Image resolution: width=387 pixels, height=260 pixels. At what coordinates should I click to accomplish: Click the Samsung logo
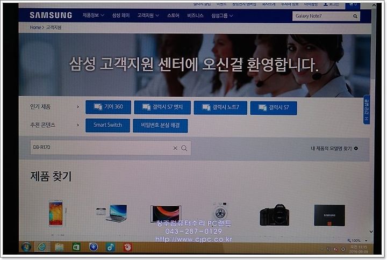(x=51, y=15)
